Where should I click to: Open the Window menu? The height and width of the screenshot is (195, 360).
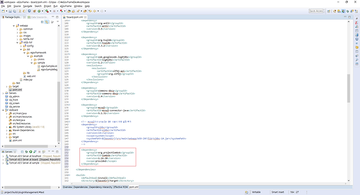pos(78,6)
